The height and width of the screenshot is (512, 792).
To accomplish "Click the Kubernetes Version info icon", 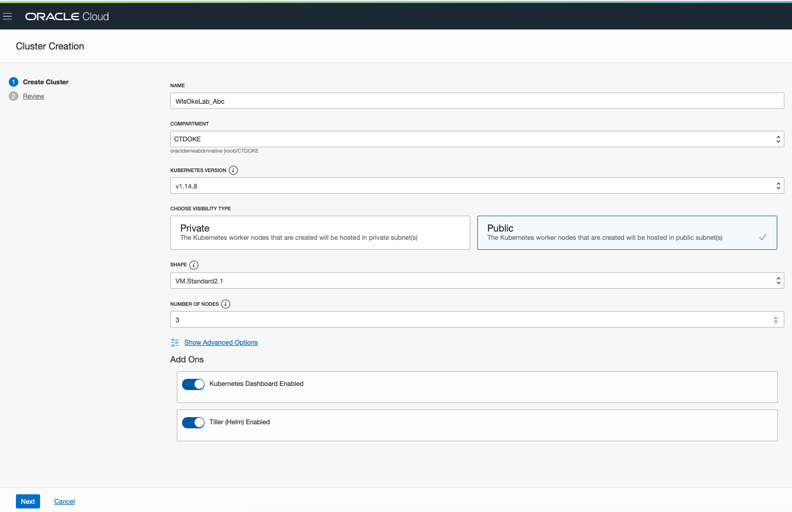I will pos(233,170).
